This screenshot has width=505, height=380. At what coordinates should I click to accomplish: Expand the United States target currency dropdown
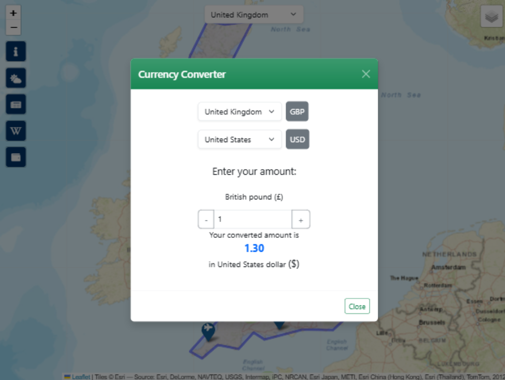[240, 140]
